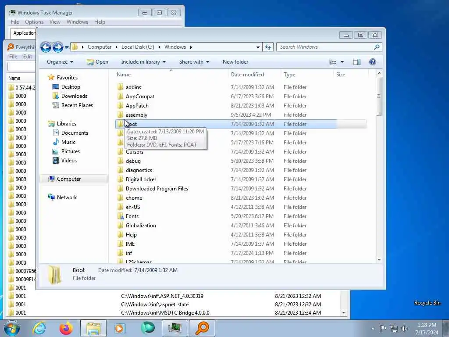Select the debug folder icon

tap(121, 161)
